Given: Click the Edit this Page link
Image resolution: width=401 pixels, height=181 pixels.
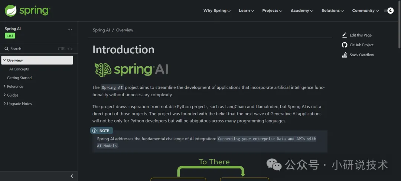Looking at the screenshot, I should [x=361, y=35].
